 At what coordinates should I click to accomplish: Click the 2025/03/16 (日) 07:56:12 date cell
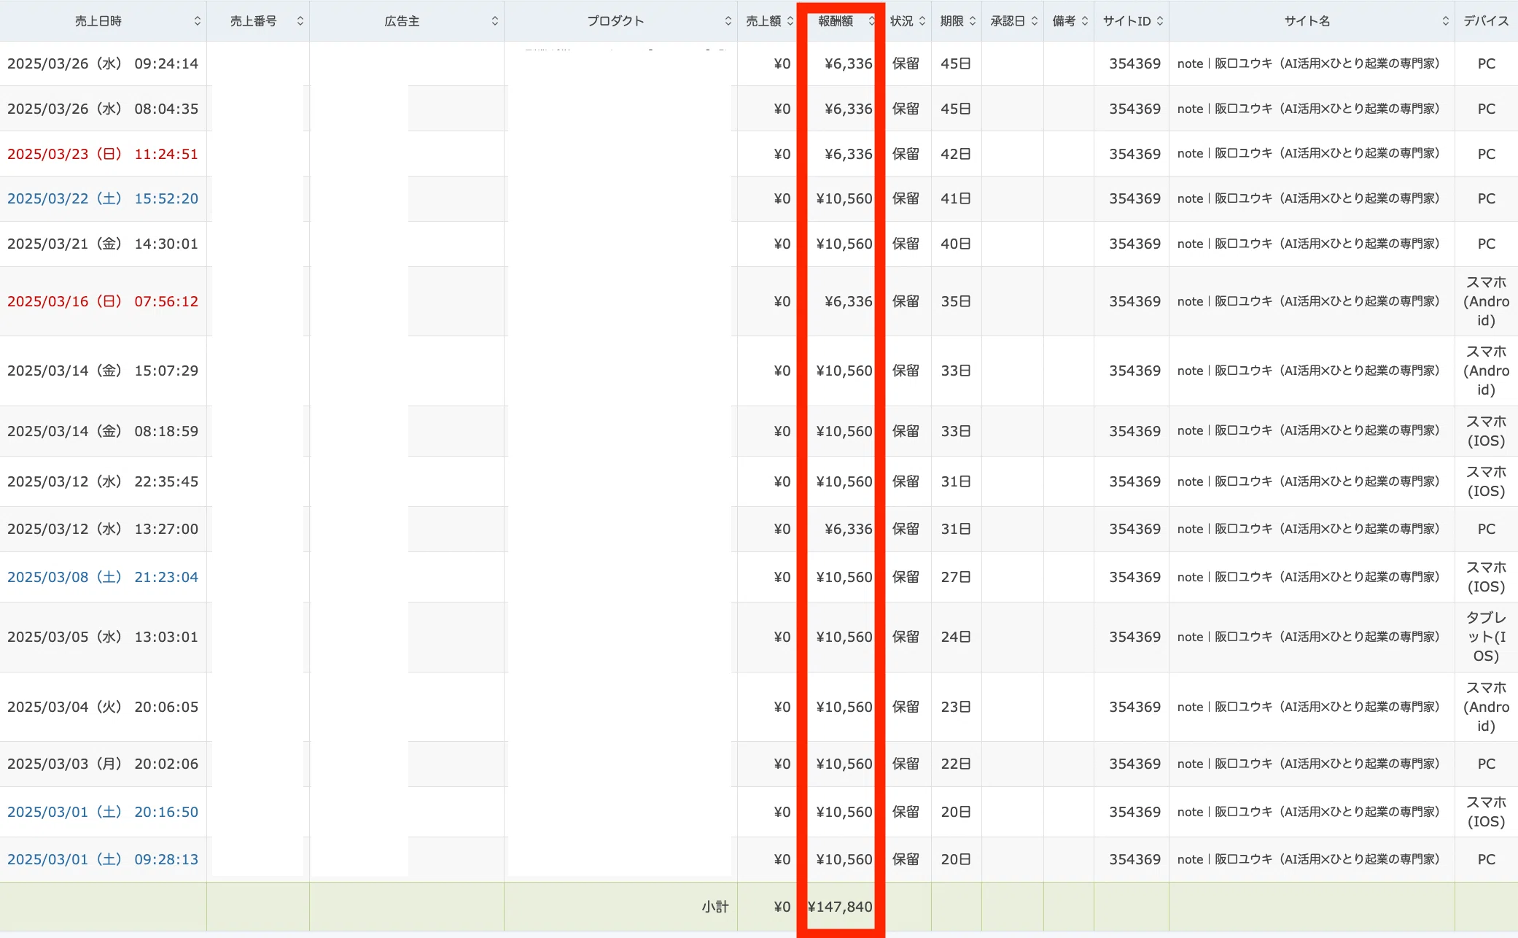click(x=103, y=301)
